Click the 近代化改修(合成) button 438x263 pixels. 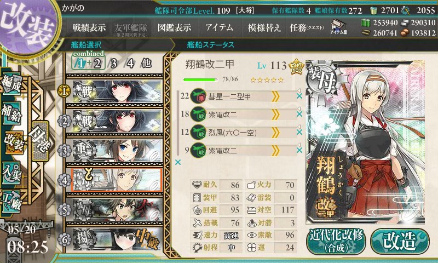[336, 241]
